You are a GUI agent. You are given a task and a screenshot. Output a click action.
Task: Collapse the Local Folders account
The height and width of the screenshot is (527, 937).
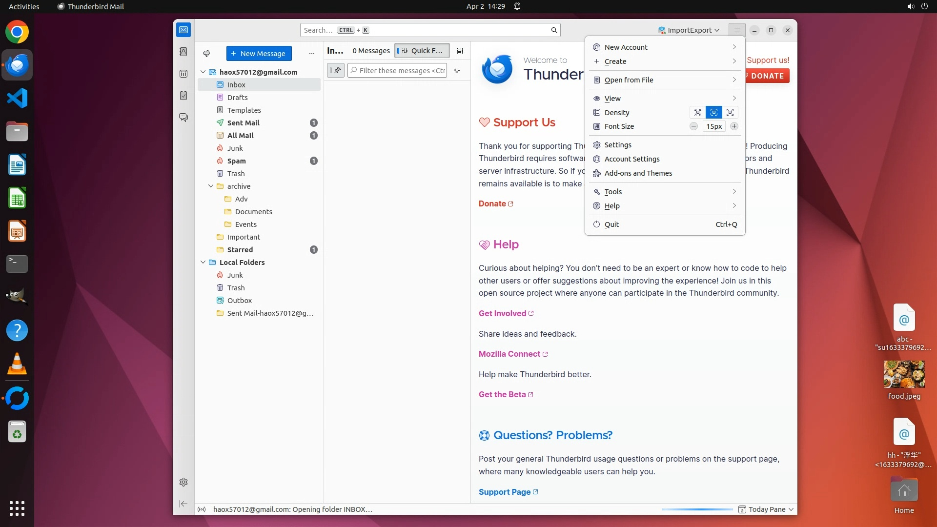pos(203,263)
